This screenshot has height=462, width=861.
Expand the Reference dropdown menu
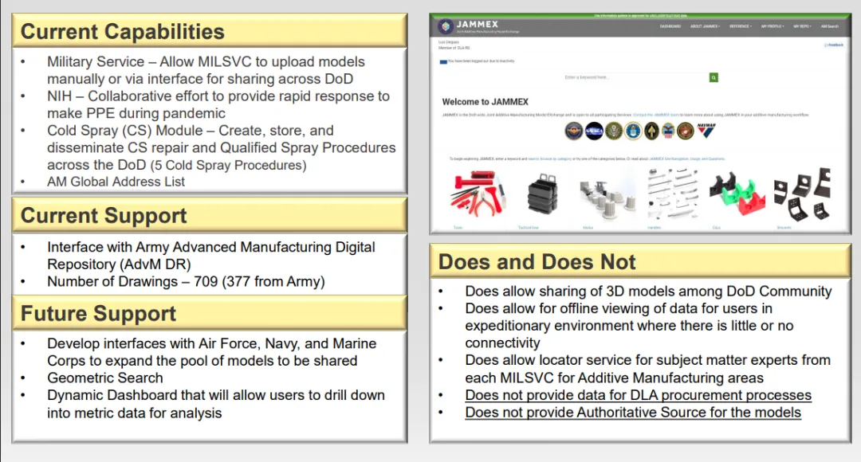[x=740, y=26]
